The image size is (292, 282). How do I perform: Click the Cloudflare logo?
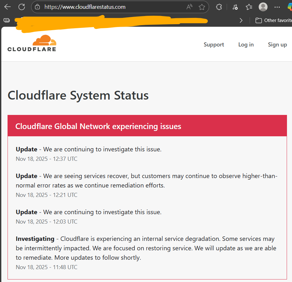pyautogui.click(x=32, y=43)
